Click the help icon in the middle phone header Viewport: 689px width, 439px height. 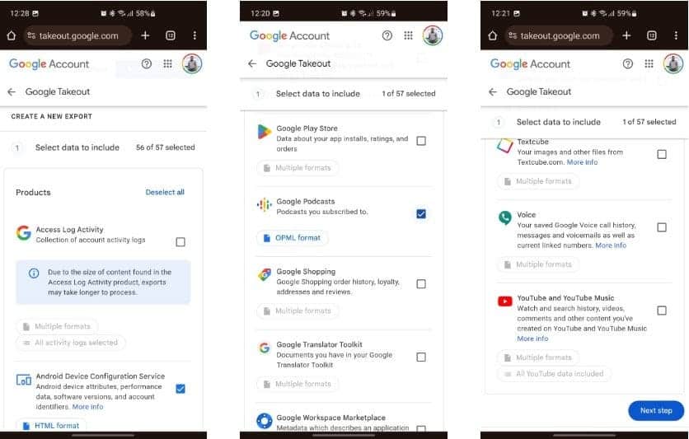[x=387, y=35]
